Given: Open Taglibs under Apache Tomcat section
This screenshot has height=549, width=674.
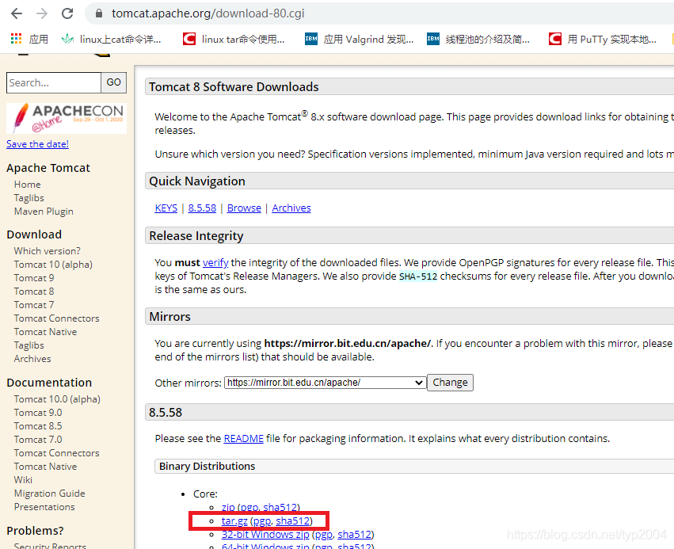Looking at the screenshot, I should tap(29, 198).
